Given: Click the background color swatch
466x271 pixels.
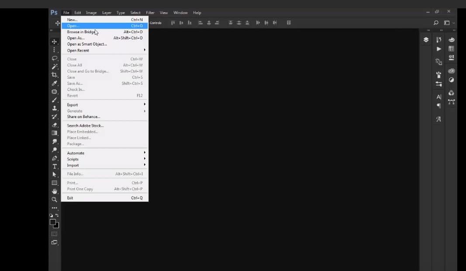Looking at the screenshot, I should click(57, 226).
